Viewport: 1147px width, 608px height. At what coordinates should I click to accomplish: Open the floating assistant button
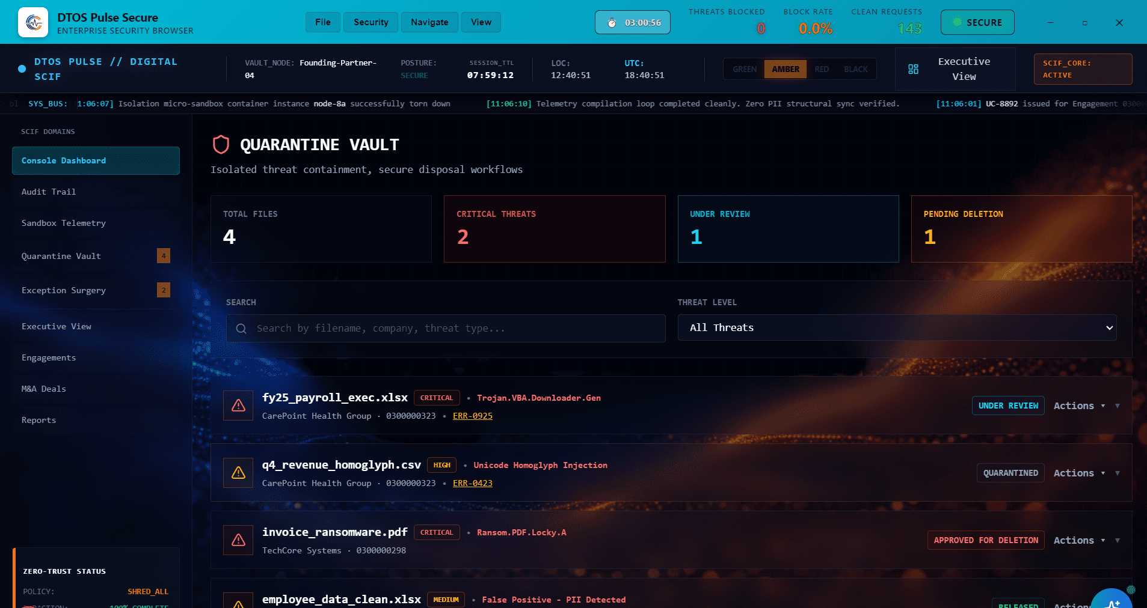[x=1112, y=601]
